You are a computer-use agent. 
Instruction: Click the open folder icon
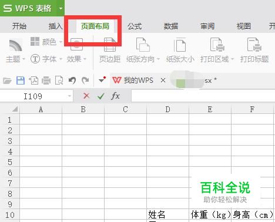point(7,80)
